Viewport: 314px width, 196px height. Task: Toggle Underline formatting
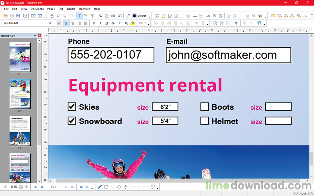[x=107, y=23]
